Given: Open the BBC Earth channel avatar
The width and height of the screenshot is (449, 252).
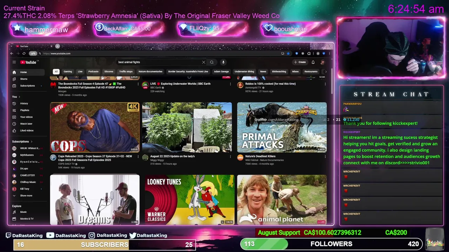Looking at the screenshot, I should 145,86.
